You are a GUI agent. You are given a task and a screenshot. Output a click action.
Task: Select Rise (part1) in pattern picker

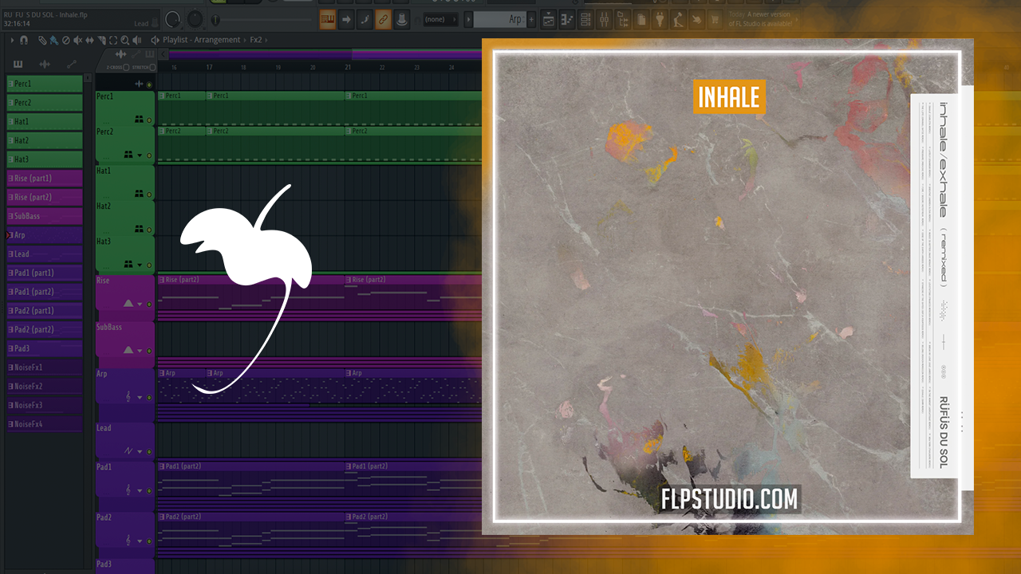coord(45,179)
